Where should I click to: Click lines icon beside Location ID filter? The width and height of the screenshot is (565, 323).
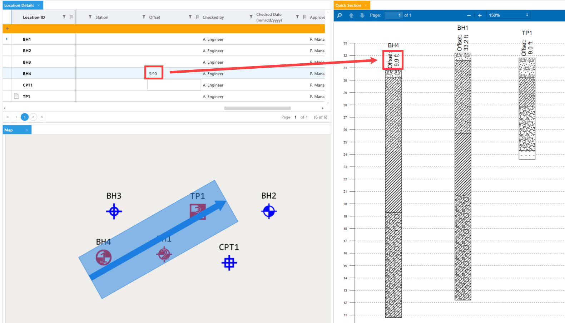point(71,17)
